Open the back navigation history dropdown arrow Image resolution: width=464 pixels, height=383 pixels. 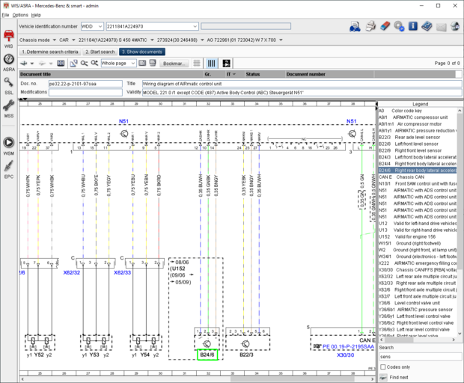[32, 64]
